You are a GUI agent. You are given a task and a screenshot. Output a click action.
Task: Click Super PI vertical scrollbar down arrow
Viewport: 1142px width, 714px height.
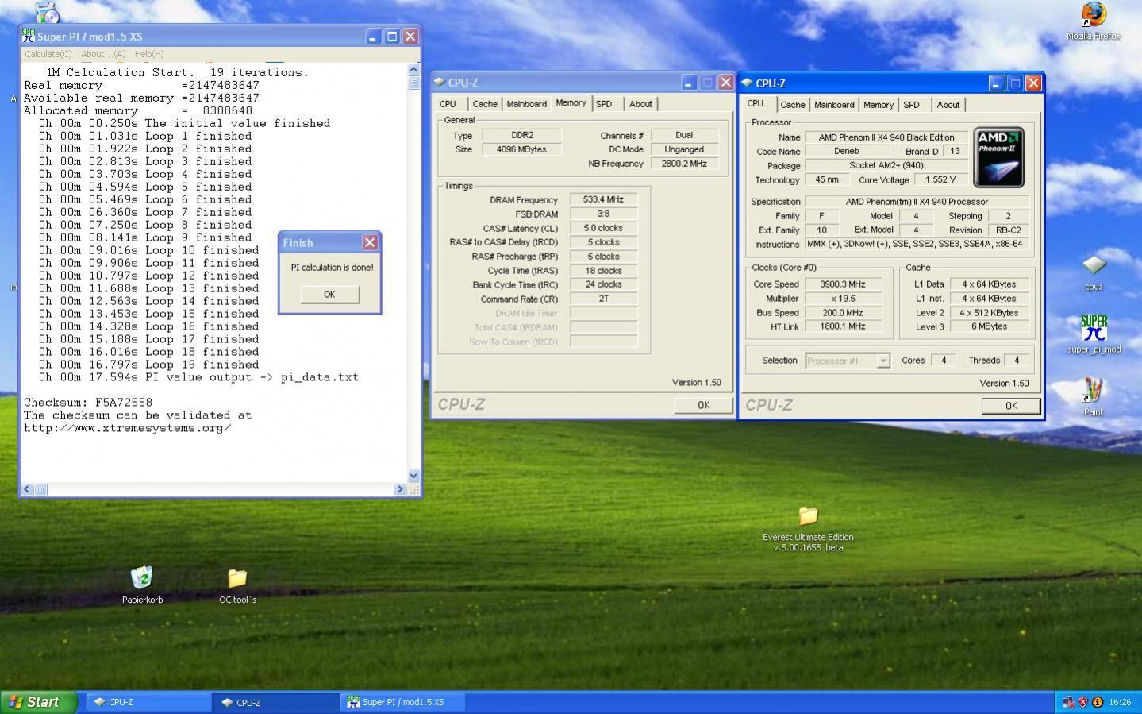pos(413,476)
